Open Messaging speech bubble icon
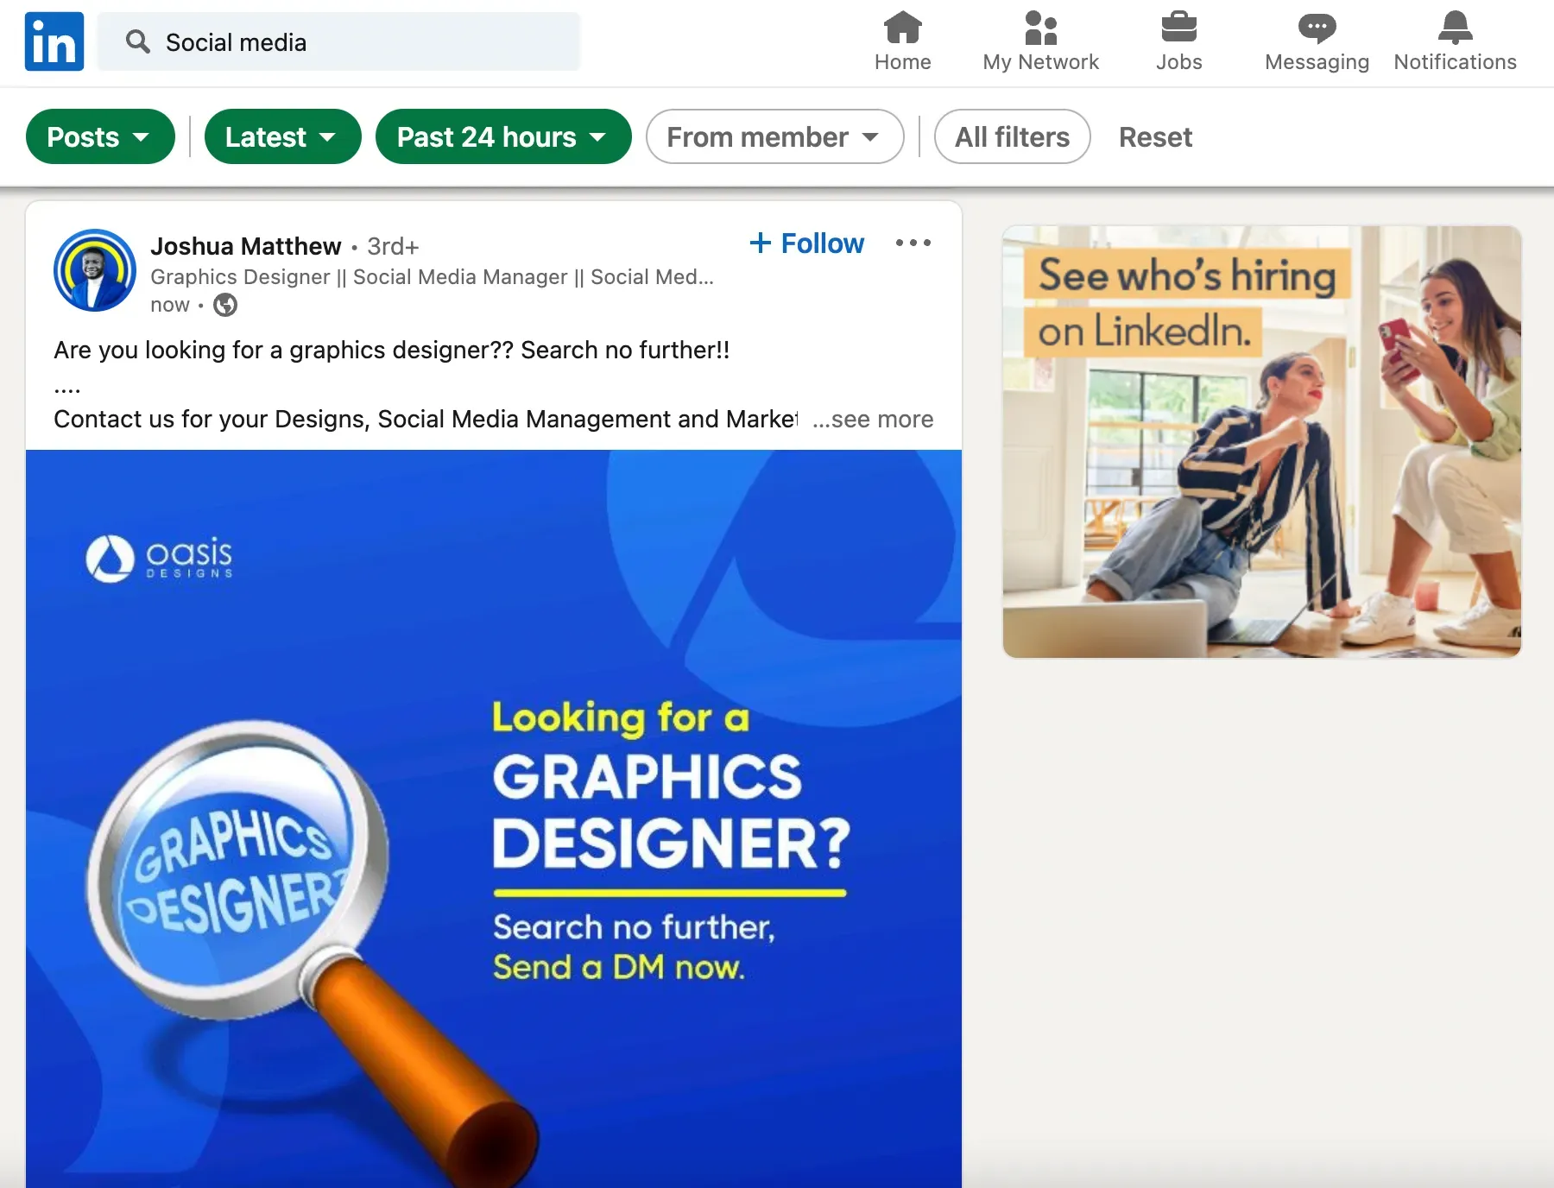This screenshot has height=1188, width=1554. pyautogui.click(x=1317, y=28)
